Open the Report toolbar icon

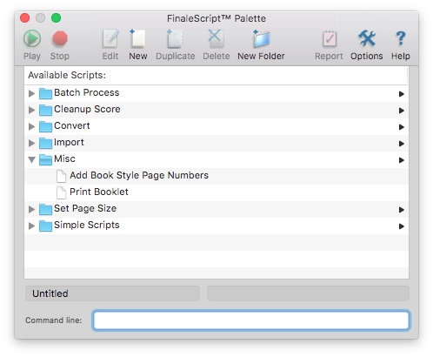(330, 38)
